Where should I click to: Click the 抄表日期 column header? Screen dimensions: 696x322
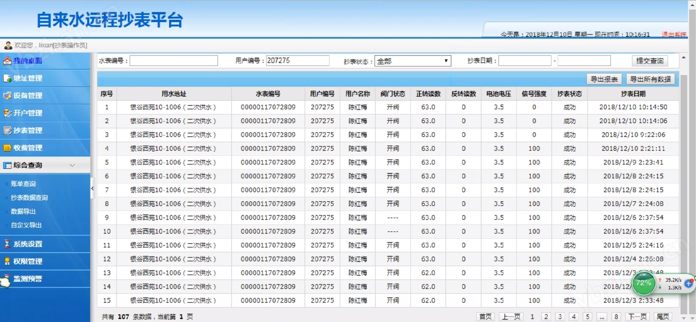(x=633, y=94)
